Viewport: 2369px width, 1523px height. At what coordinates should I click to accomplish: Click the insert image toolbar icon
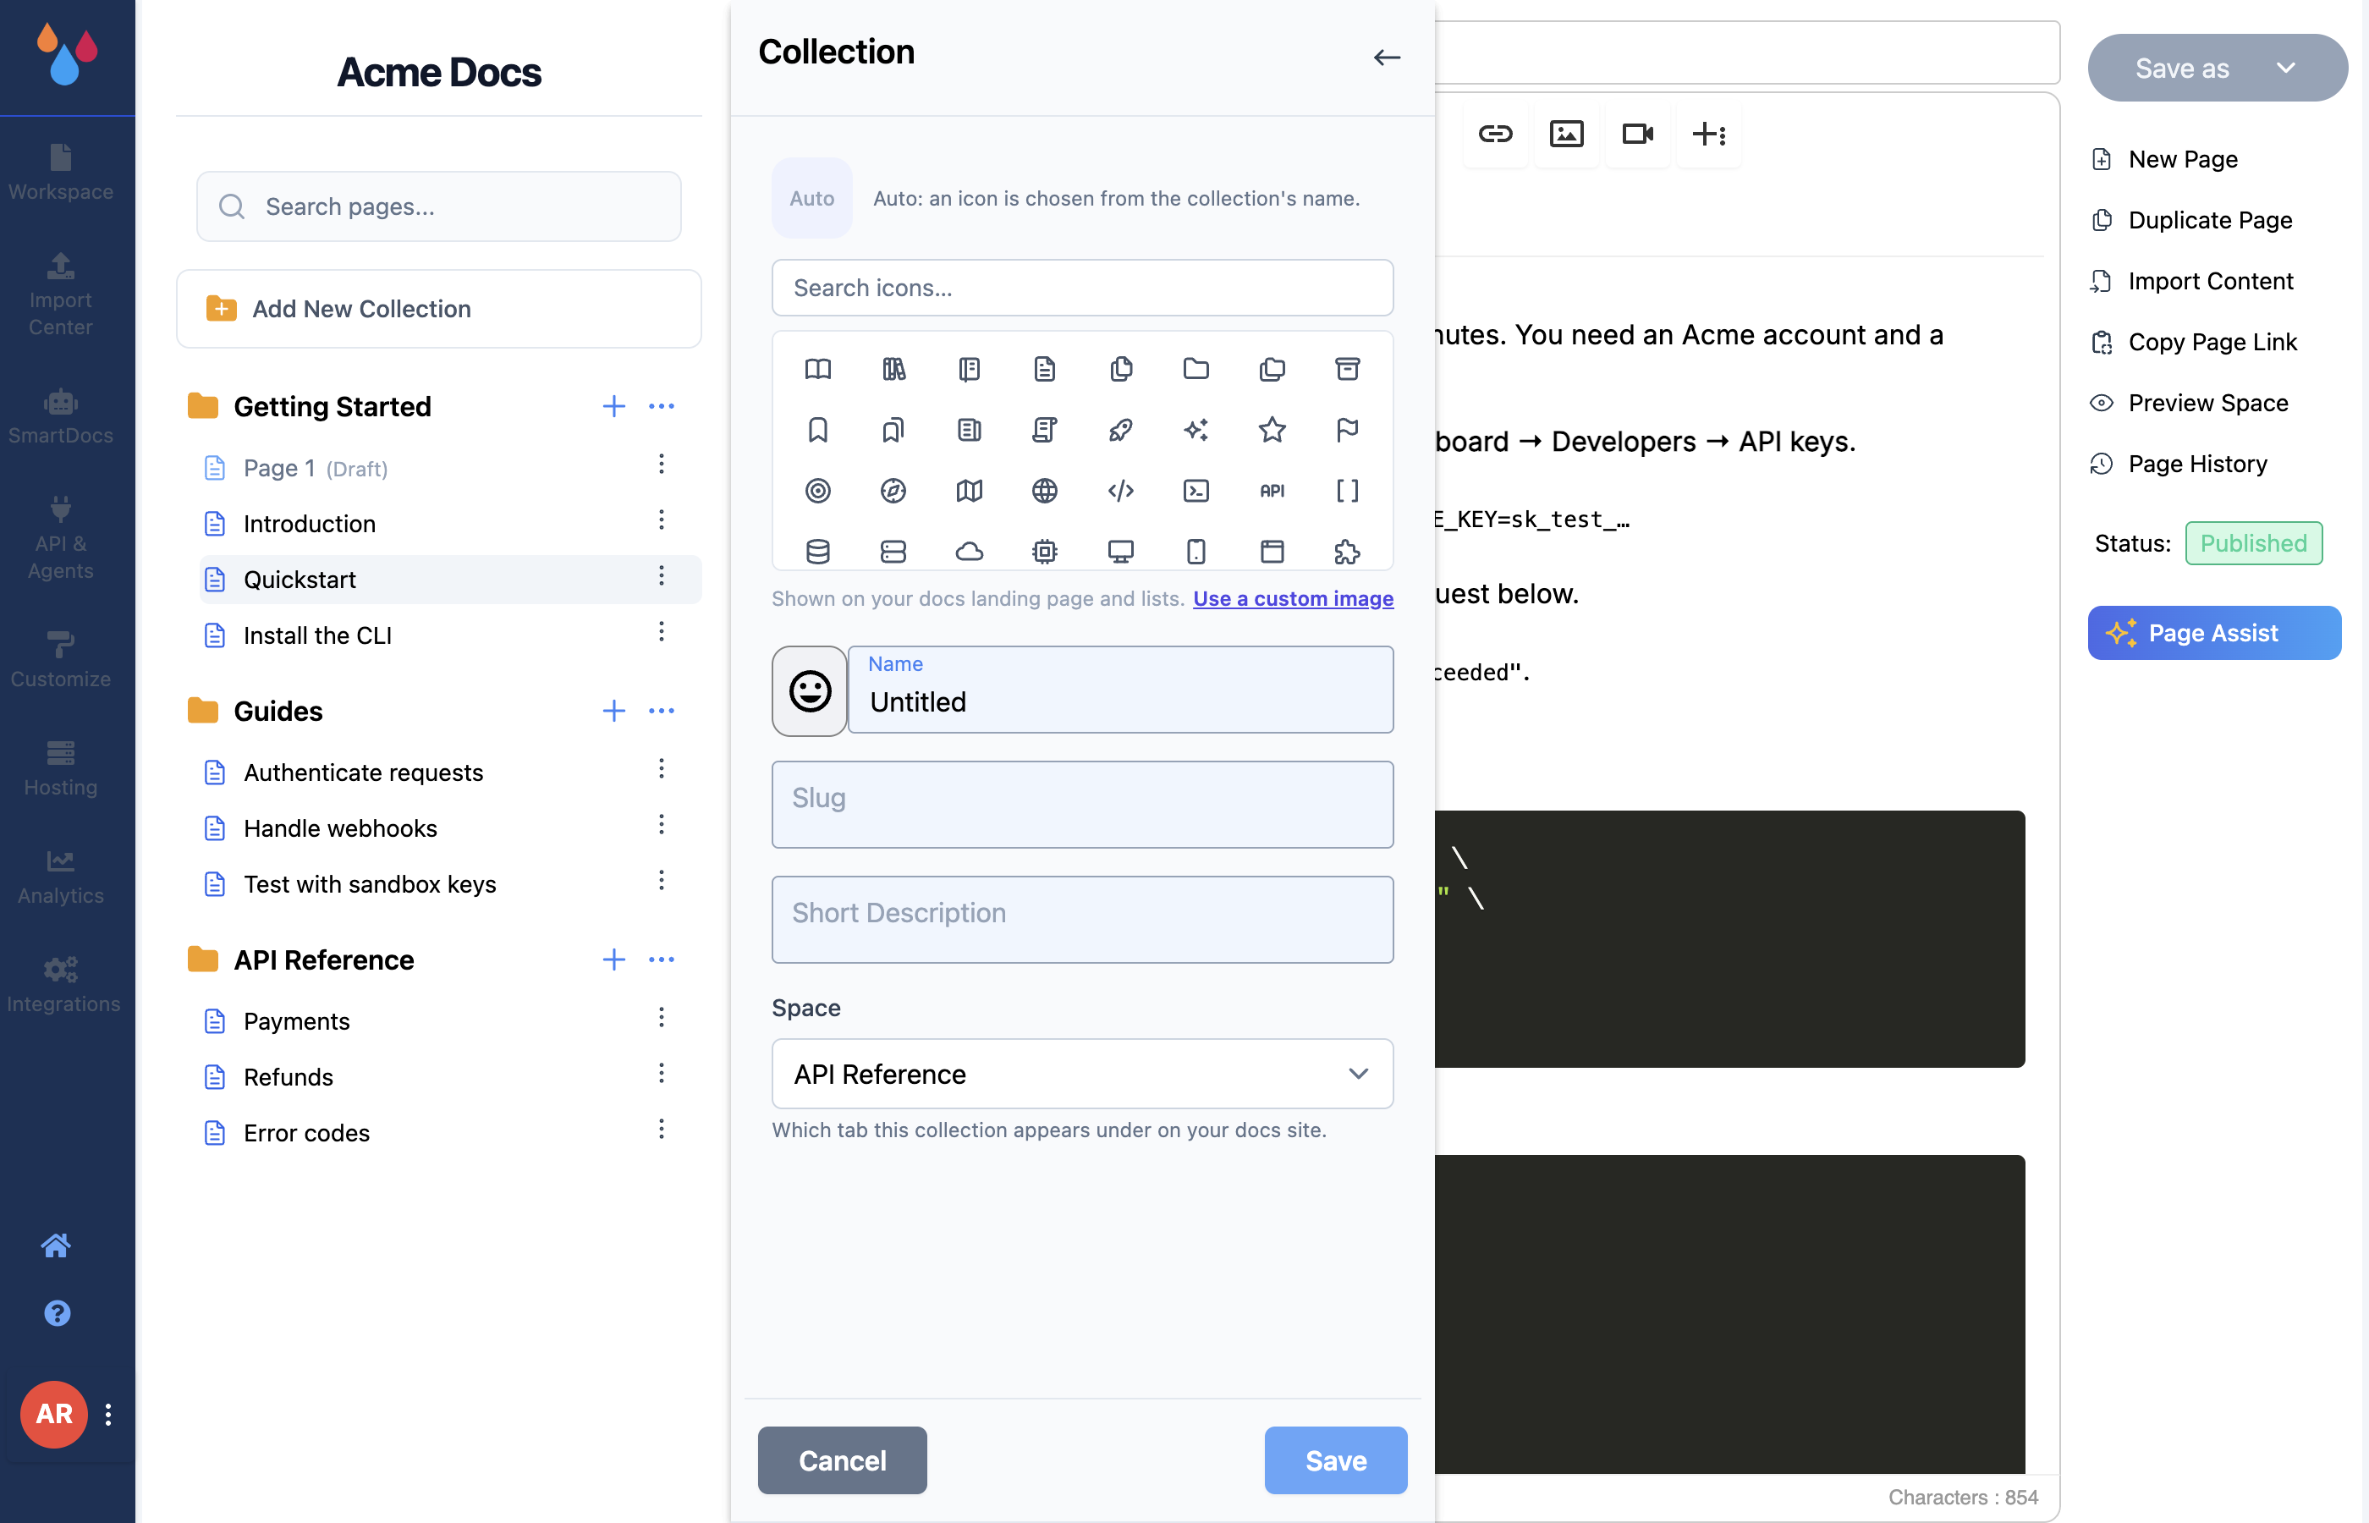coord(1566,134)
